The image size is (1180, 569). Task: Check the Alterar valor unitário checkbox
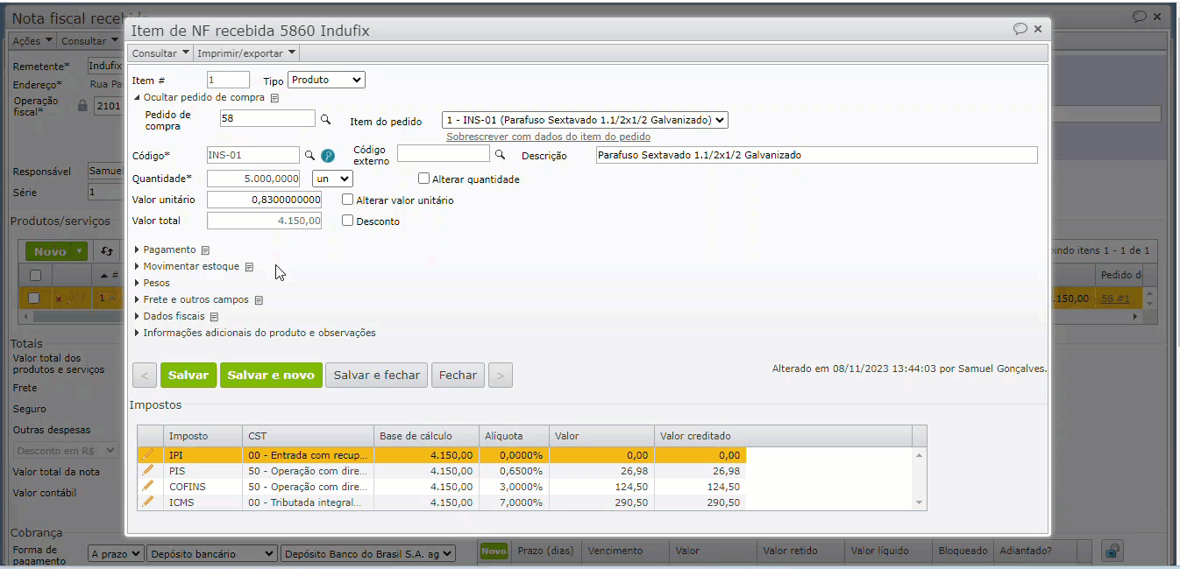347,200
